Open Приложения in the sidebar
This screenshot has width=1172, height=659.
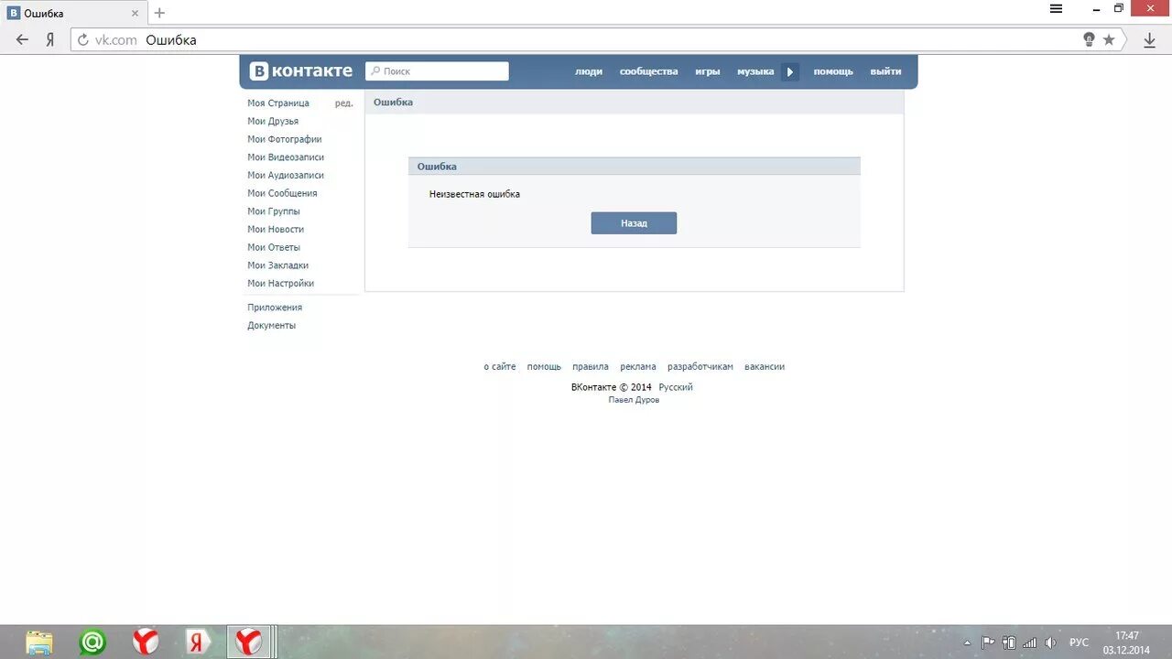click(x=275, y=308)
